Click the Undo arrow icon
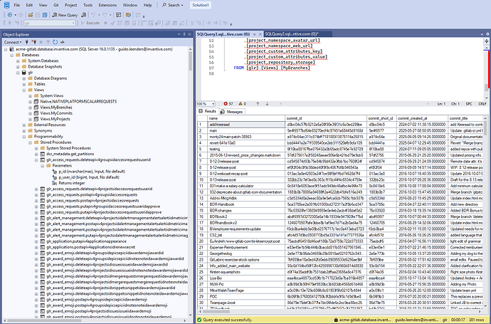The height and width of the screenshot is (324, 491). [93, 15]
